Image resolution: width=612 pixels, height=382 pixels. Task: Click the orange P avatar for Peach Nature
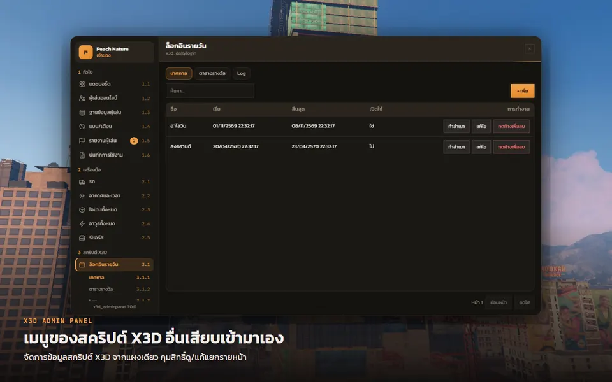(x=85, y=52)
